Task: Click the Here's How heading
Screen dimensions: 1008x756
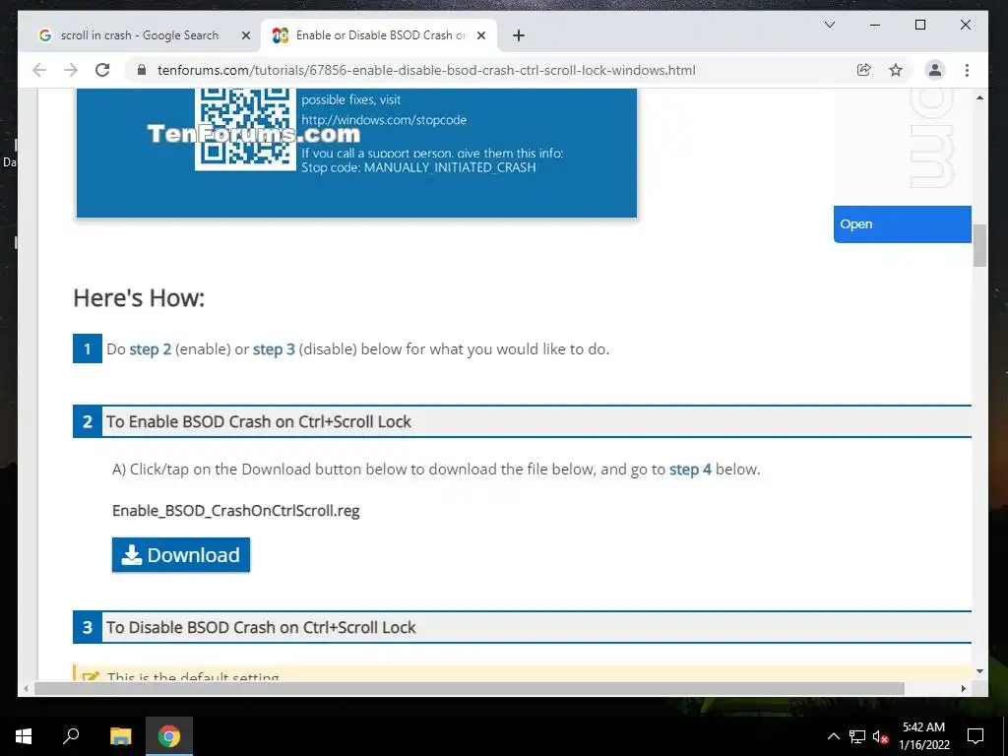Action: [139, 297]
